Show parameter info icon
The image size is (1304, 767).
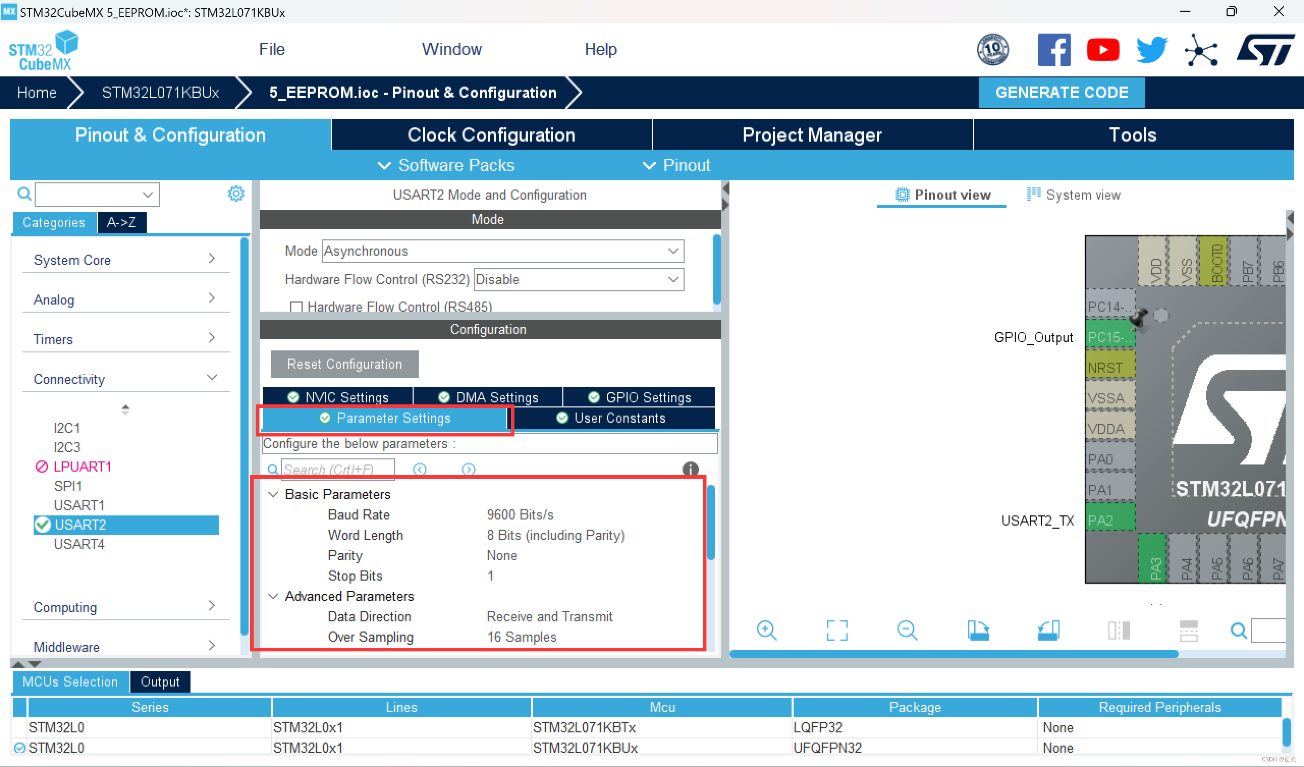click(690, 469)
